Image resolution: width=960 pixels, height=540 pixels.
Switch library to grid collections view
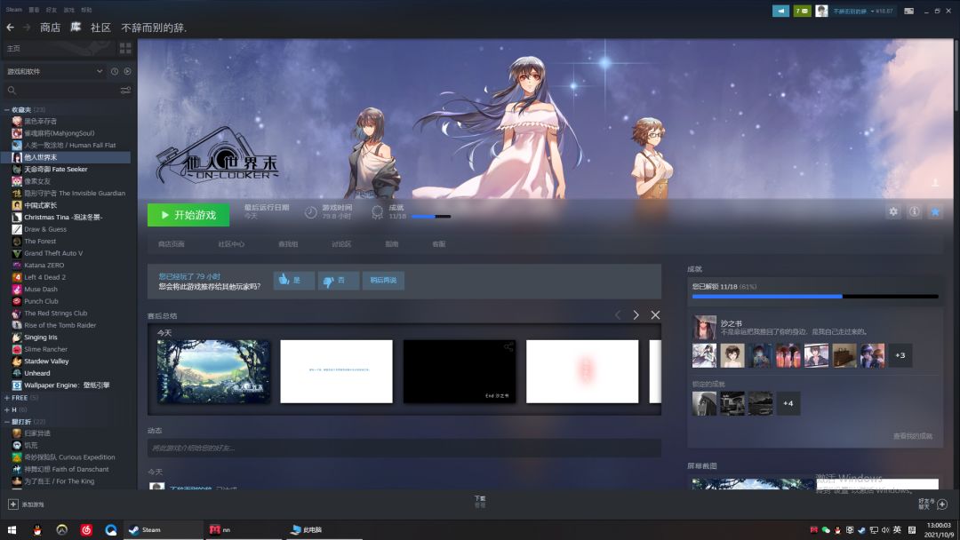coord(125,48)
